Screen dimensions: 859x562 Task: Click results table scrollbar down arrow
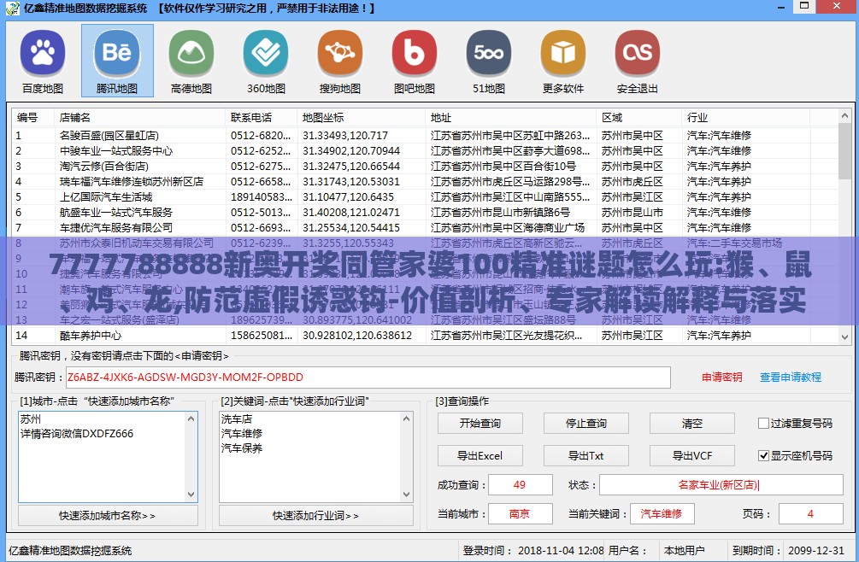coord(844,337)
